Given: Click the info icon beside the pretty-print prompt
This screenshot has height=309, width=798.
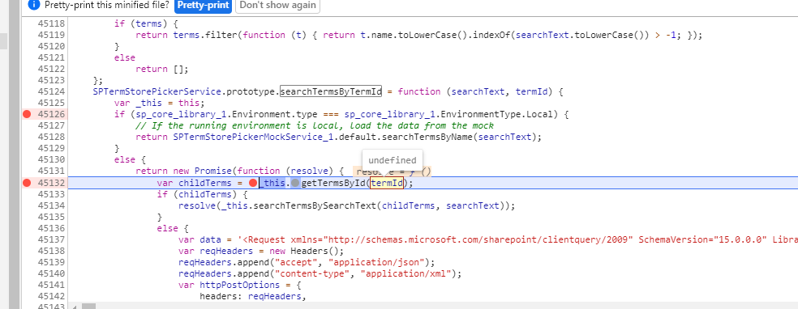Looking at the screenshot, I should pos(33,6).
